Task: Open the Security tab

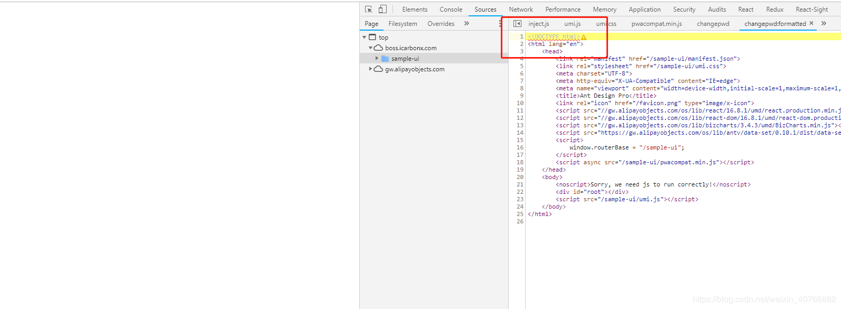Action: (x=684, y=10)
